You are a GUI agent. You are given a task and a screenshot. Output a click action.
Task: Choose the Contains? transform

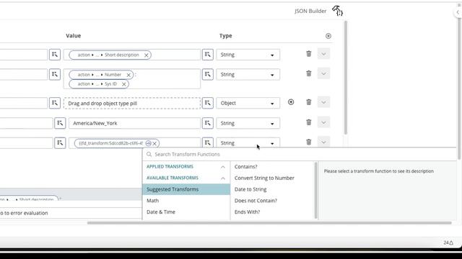[245, 167]
